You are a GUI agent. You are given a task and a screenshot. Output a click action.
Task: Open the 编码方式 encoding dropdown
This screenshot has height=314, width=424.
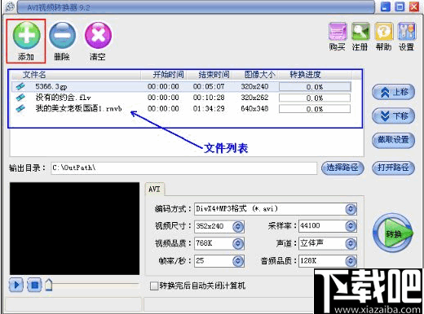pos(351,209)
